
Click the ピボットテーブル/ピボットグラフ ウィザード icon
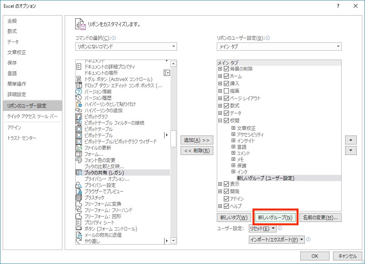coord(79,141)
